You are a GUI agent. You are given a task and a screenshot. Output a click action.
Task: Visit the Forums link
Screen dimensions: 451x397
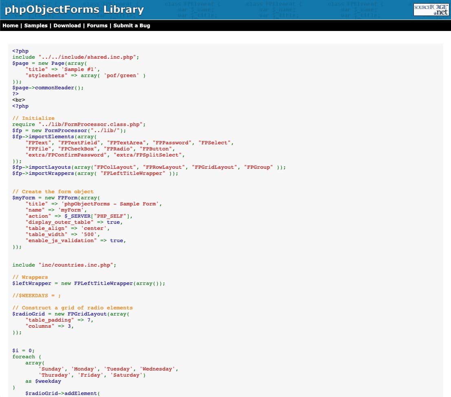(97, 26)
